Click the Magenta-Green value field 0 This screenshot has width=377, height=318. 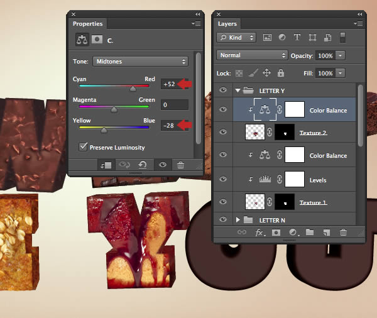pyautogui.click(x=174, y=105)
